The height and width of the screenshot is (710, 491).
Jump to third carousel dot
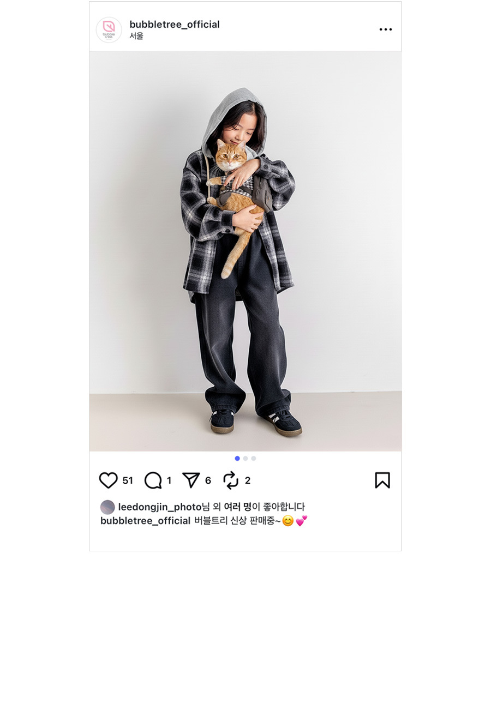[254, 458]
